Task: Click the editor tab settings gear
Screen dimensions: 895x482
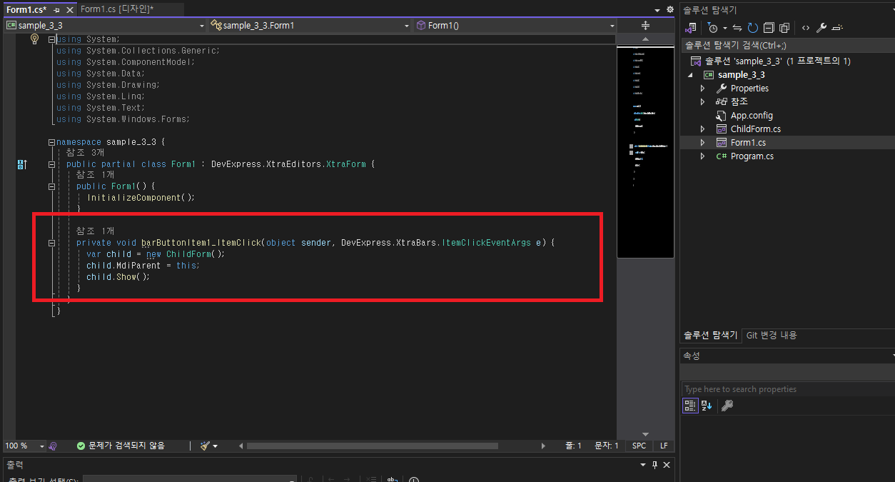Action: point(669,10)
